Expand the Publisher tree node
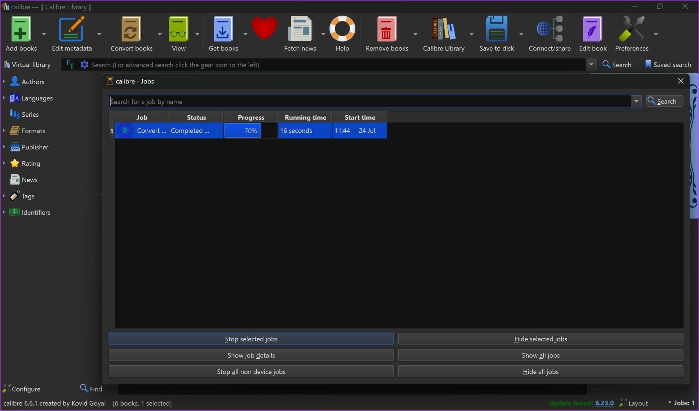The width and height of the screenshot is (699, 411). coord(4,147)
